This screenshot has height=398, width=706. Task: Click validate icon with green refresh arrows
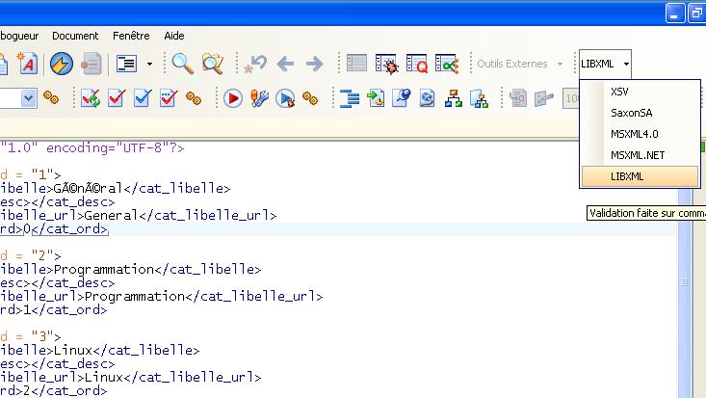pyautogui.click(x=91, y=98)
